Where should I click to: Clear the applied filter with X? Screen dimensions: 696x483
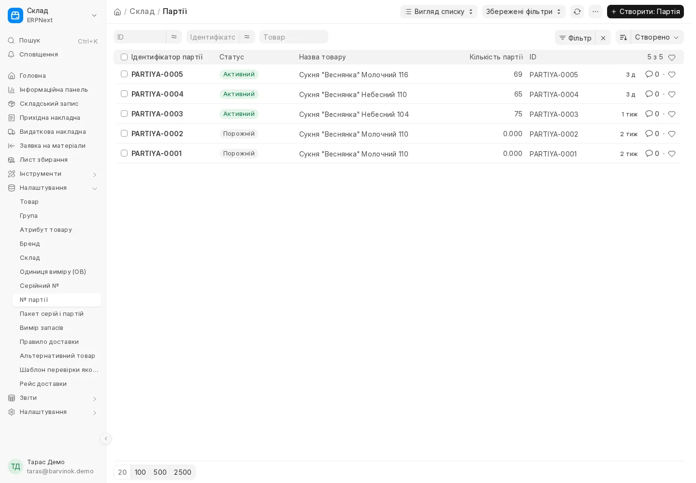click(x=603, y=38)
